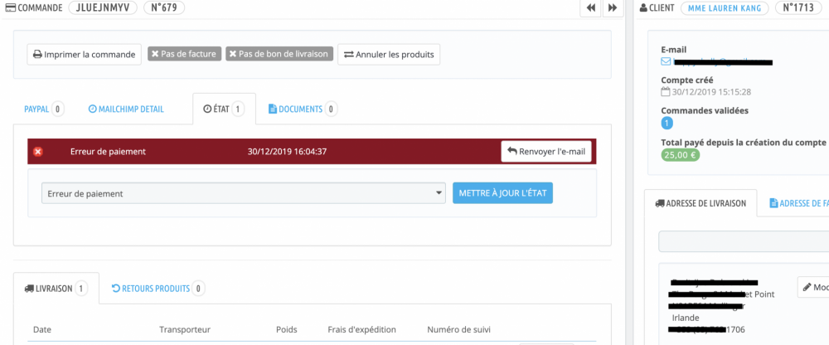Viewport: 829px width, 345px height.
Task: Click Mettre à jour l'état button
Action: pos(503,194)
